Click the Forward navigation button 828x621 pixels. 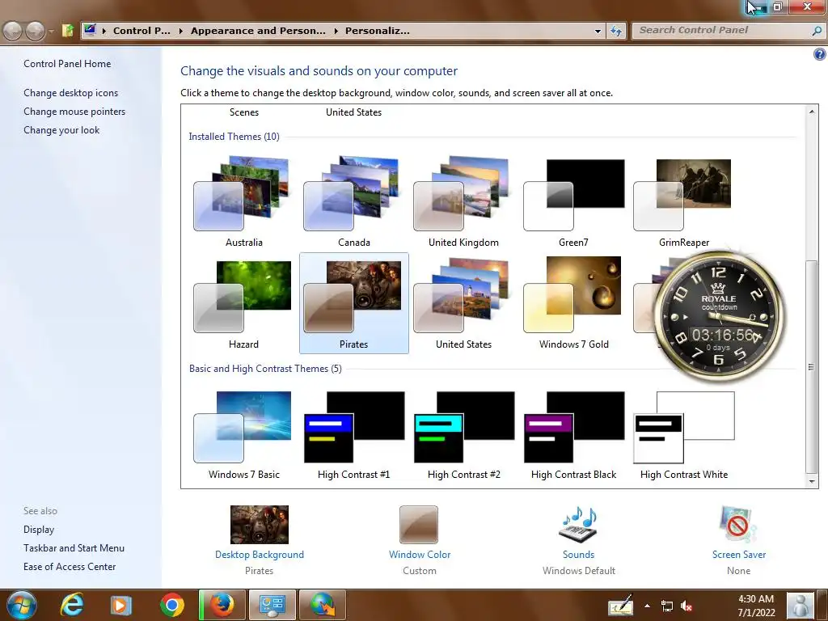(35, 31)
